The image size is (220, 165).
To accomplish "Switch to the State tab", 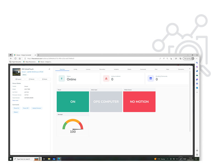I will pyautogui.click(x=168, y=69).
